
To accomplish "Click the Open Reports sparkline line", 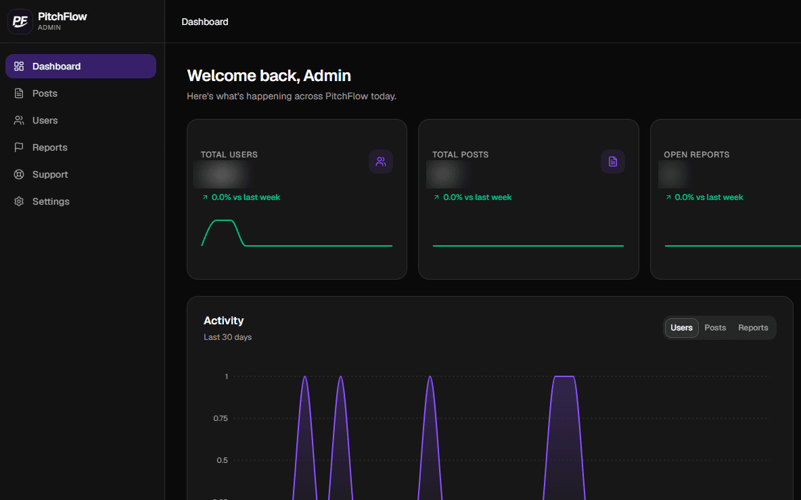I will click(x=733, y=246).
